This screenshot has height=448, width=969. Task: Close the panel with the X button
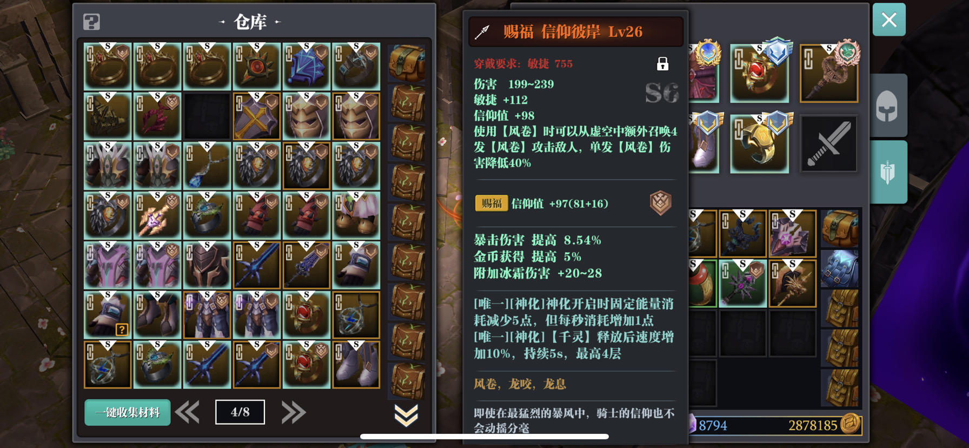coord(889,20)
